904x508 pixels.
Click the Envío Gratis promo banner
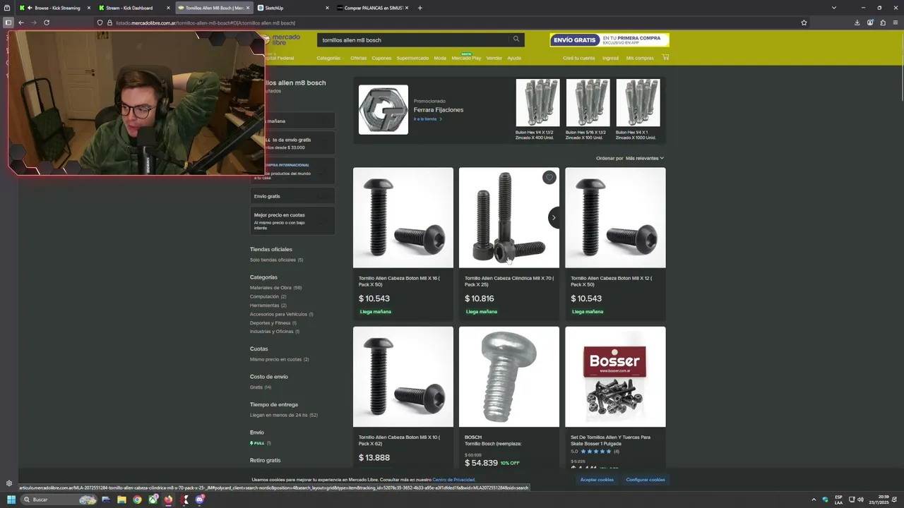pos(609,40)
